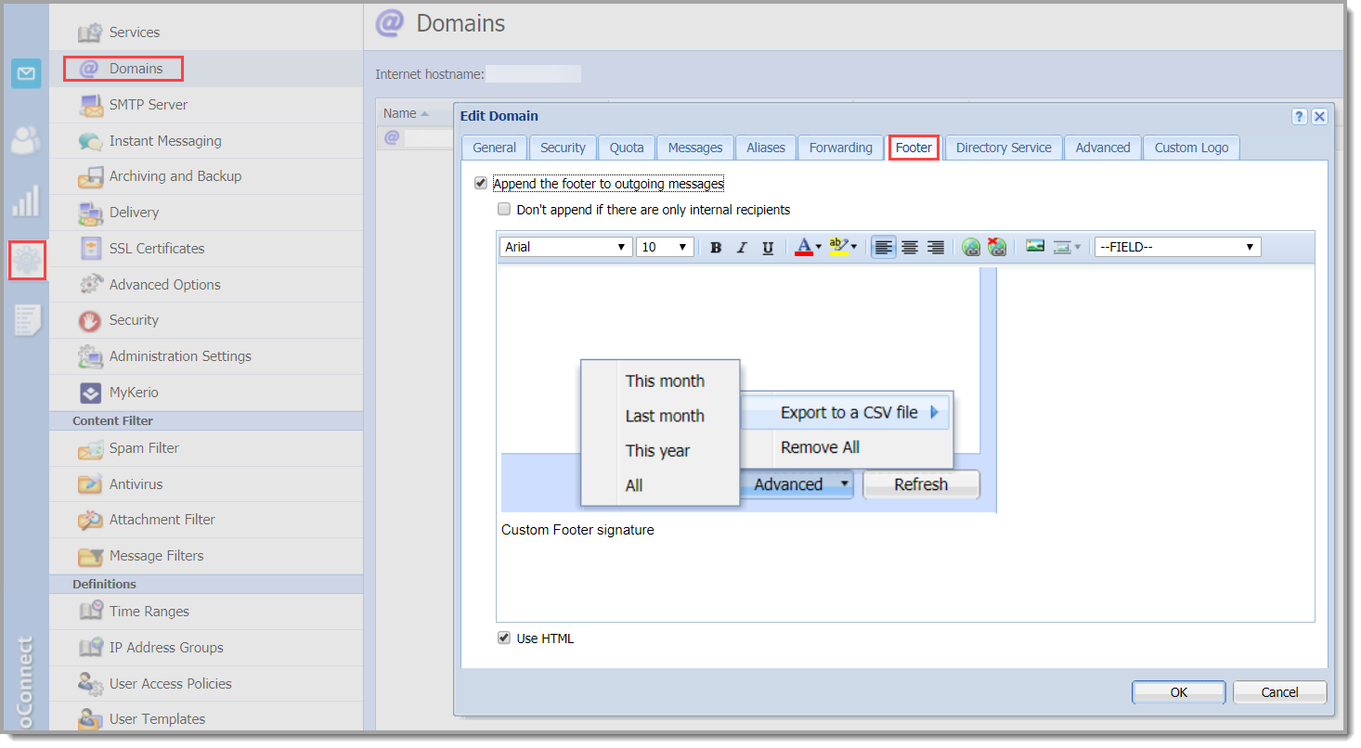Open the font size 10 dropdown
The height and width of the screenshot is (748, 1361).
[665, 247]
